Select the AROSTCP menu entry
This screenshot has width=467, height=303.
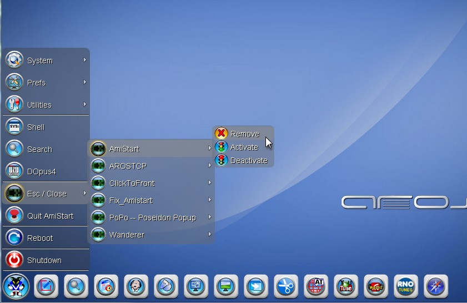pos(151,166)
